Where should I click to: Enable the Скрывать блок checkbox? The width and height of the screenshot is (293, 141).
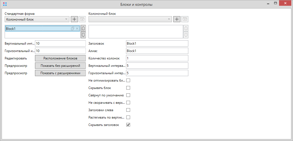128,88
